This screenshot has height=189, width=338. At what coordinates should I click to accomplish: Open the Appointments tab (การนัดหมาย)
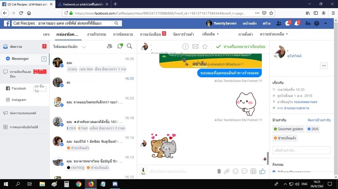click(x=123, y=34)
